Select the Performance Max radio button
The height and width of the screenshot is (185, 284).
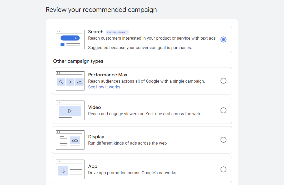(223, 81)
